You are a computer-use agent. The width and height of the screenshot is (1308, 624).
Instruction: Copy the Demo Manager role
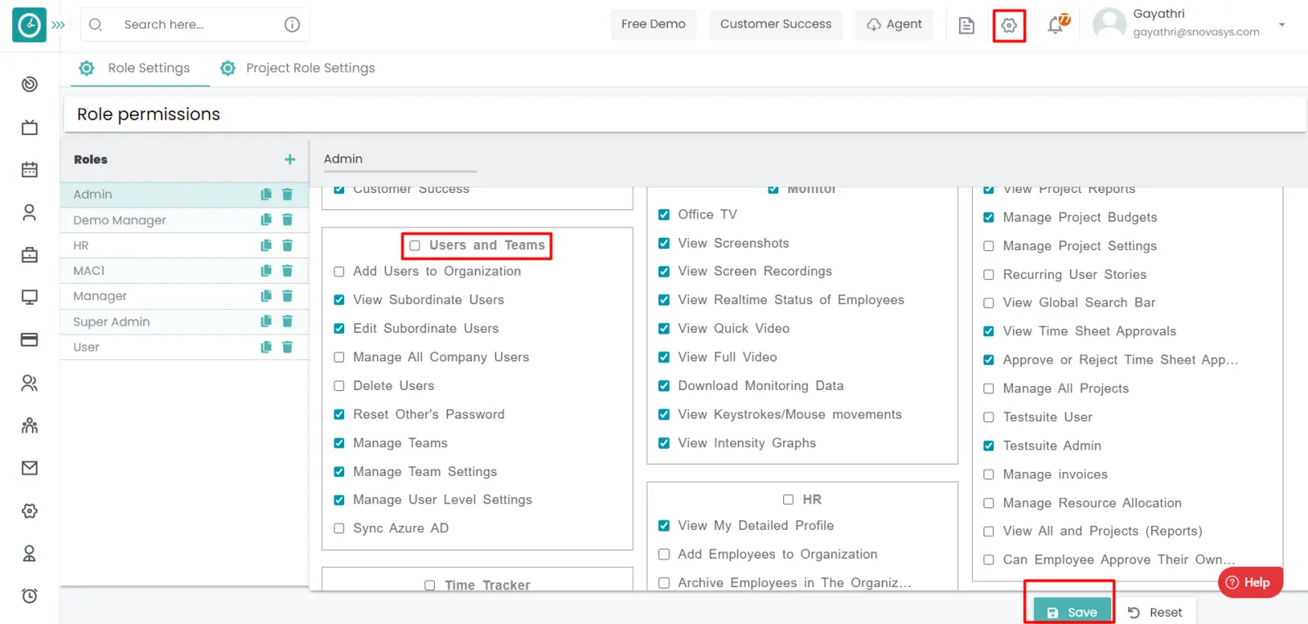point(266,220)
